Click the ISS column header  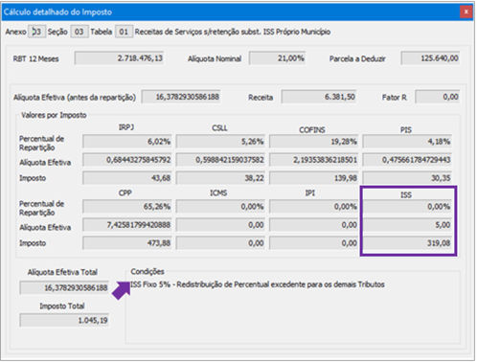pos(406,194)
